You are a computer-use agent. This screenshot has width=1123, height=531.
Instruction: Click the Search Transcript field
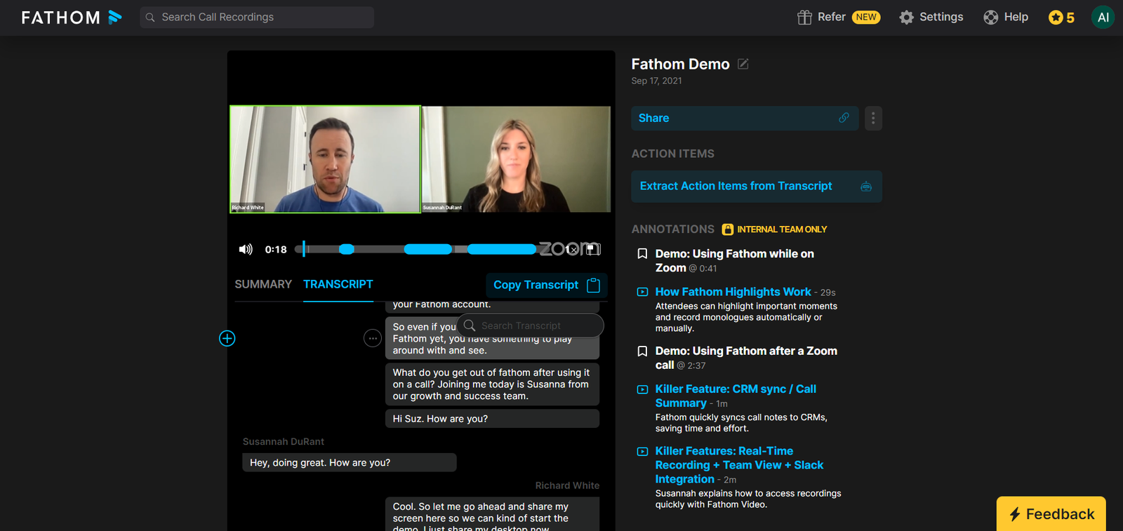[530, 325]
